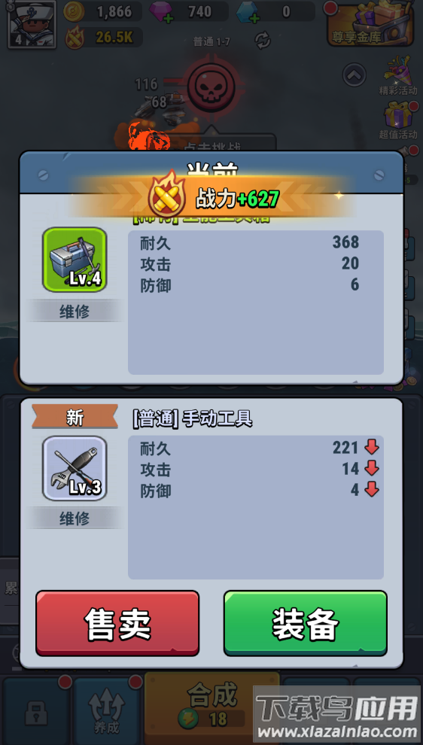
Task: Challenge the red skull boss
Action: coord(211,87)
